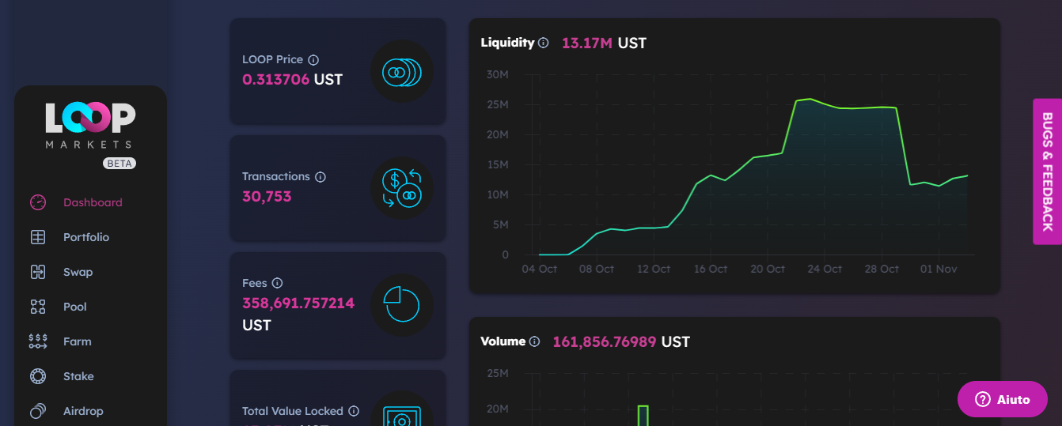Image resolution: width=1062 pixels, height=426 pixels.
Task: Click the 20 Oct axis label
Action: [767, 269]
